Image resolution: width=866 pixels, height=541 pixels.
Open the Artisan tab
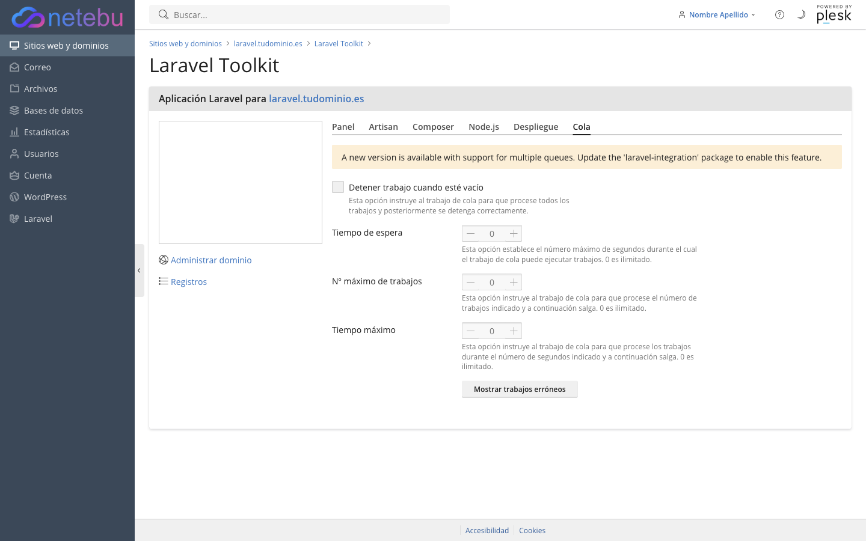click(x=384, y=127)
